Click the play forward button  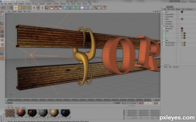coord(130,103)
